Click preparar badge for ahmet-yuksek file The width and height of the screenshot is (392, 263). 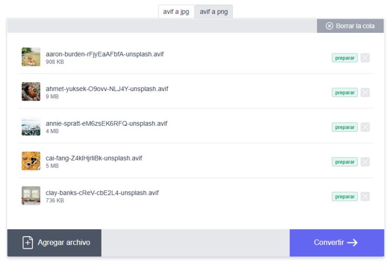(x=344, y=93)
